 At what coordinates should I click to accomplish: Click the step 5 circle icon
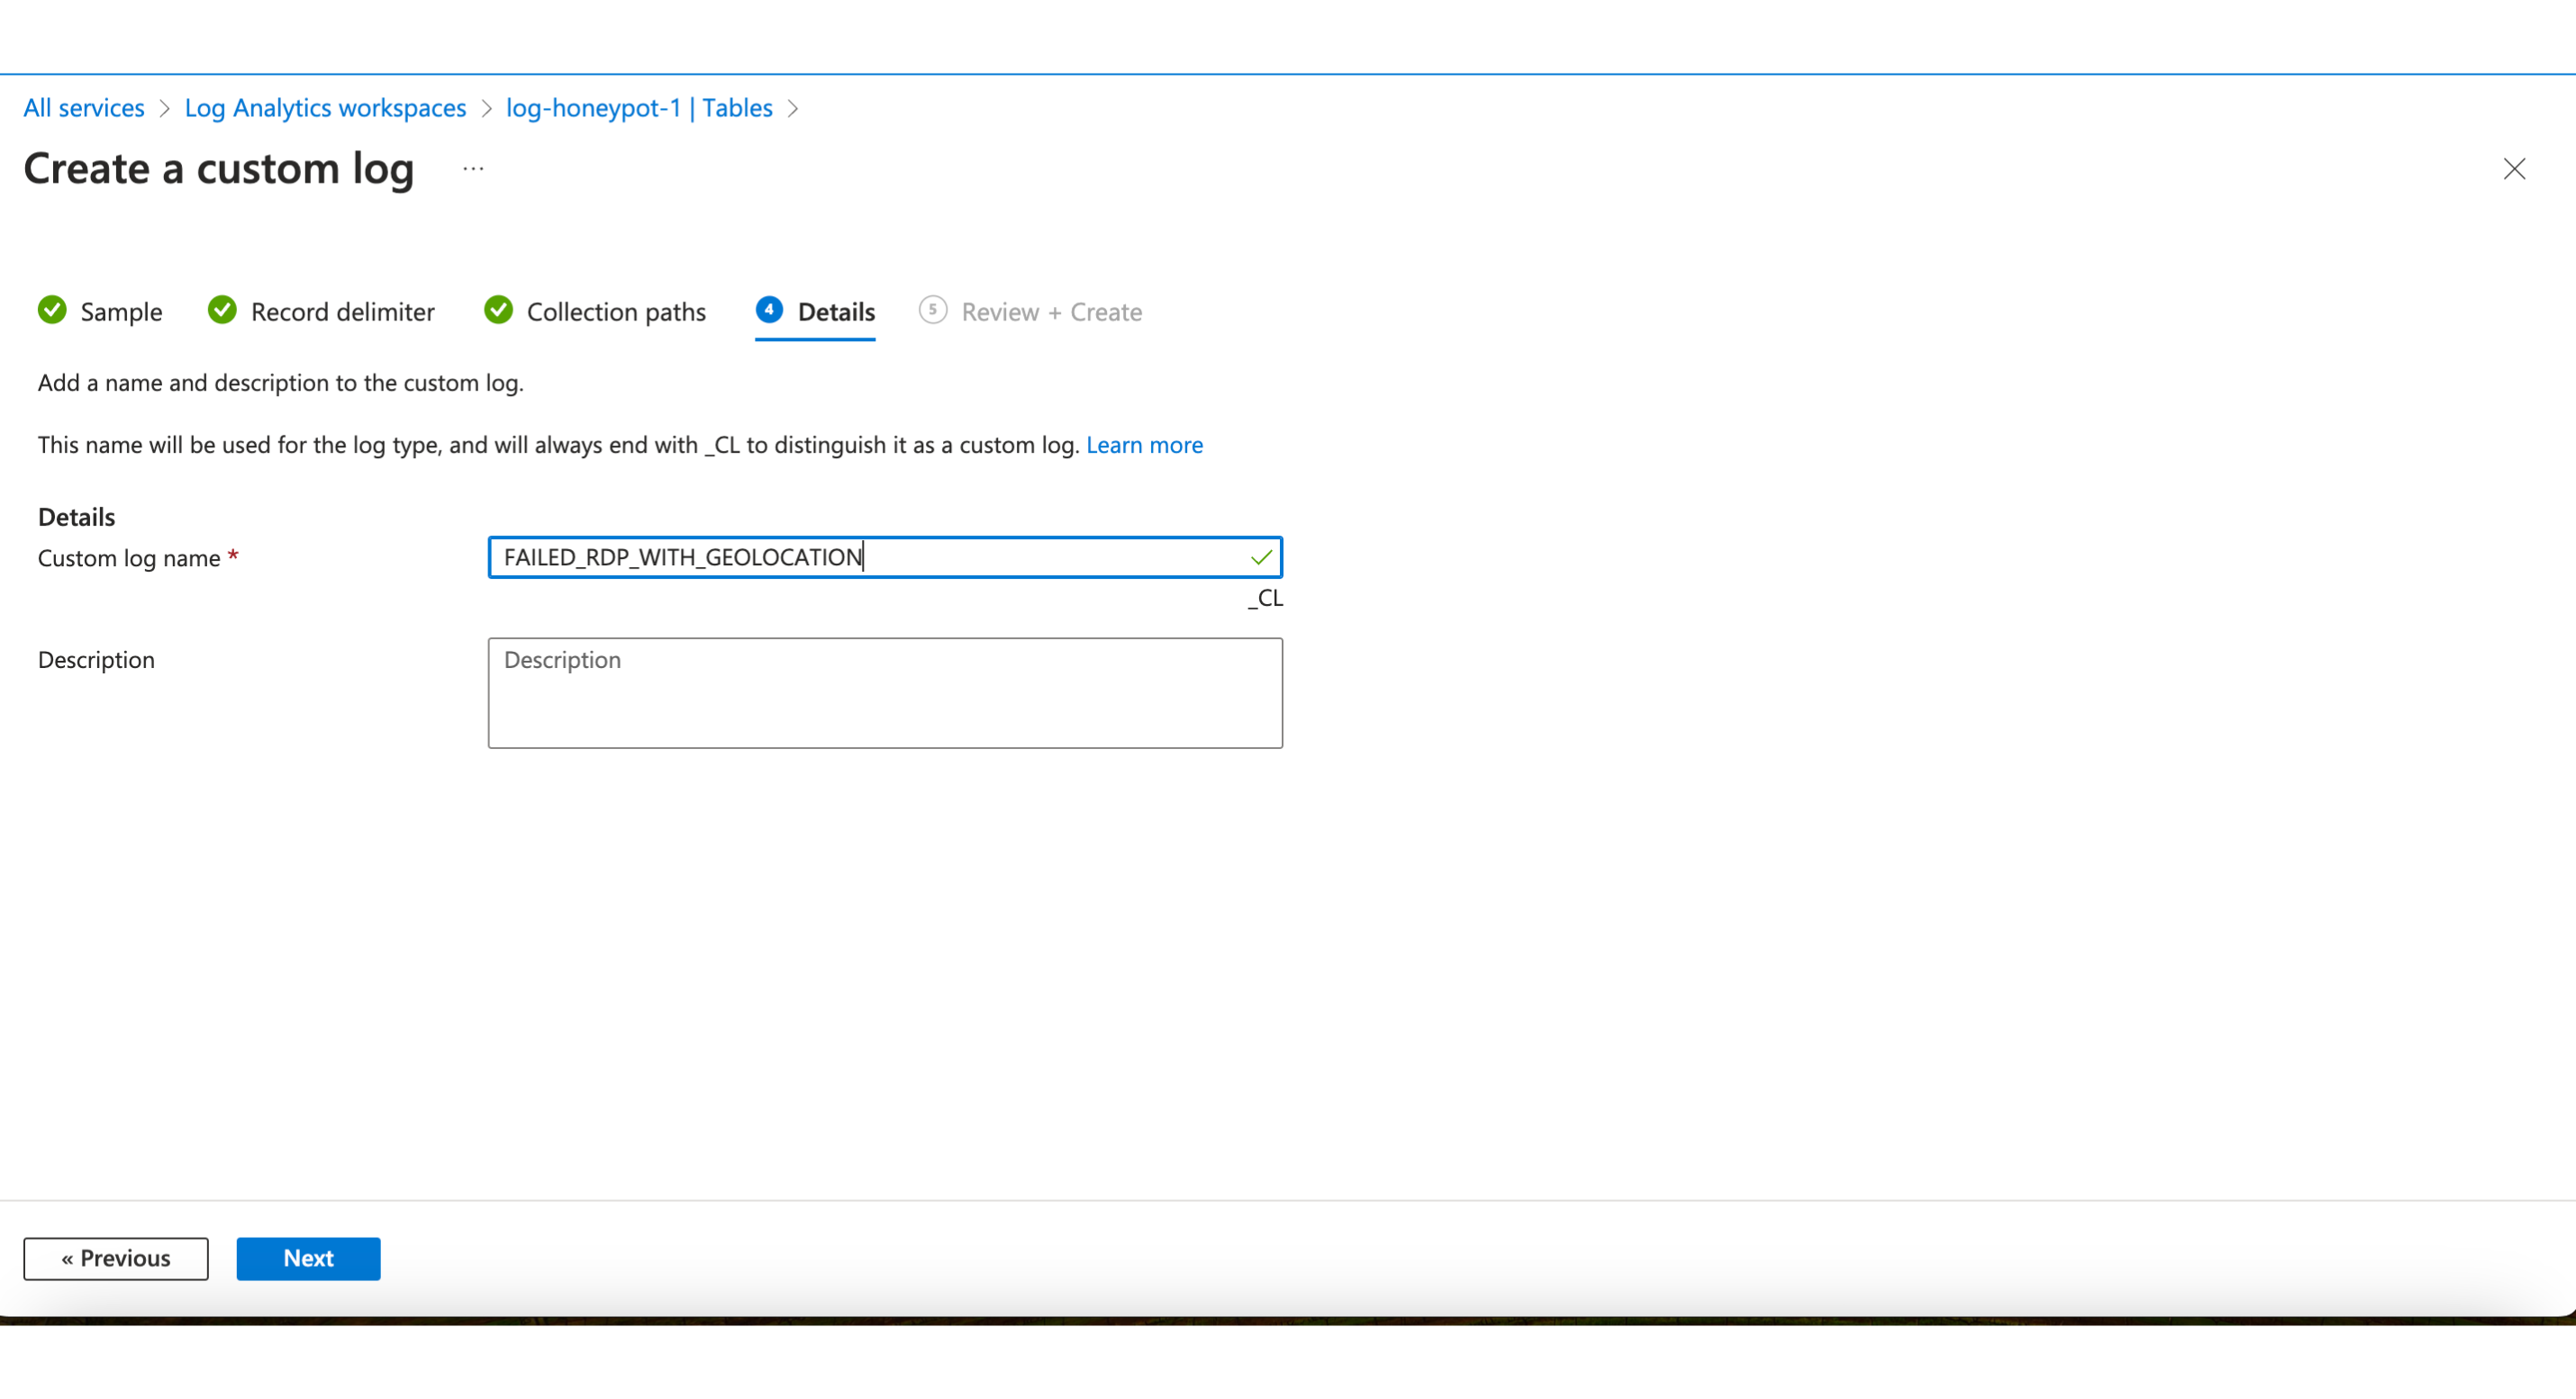tap(932, 310)
